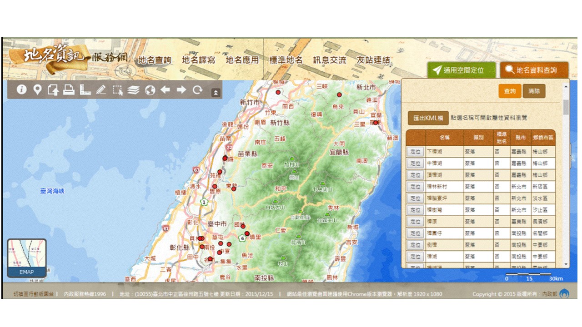Open the map layers stack icon
582x327 pixels.
pos(133,90)
